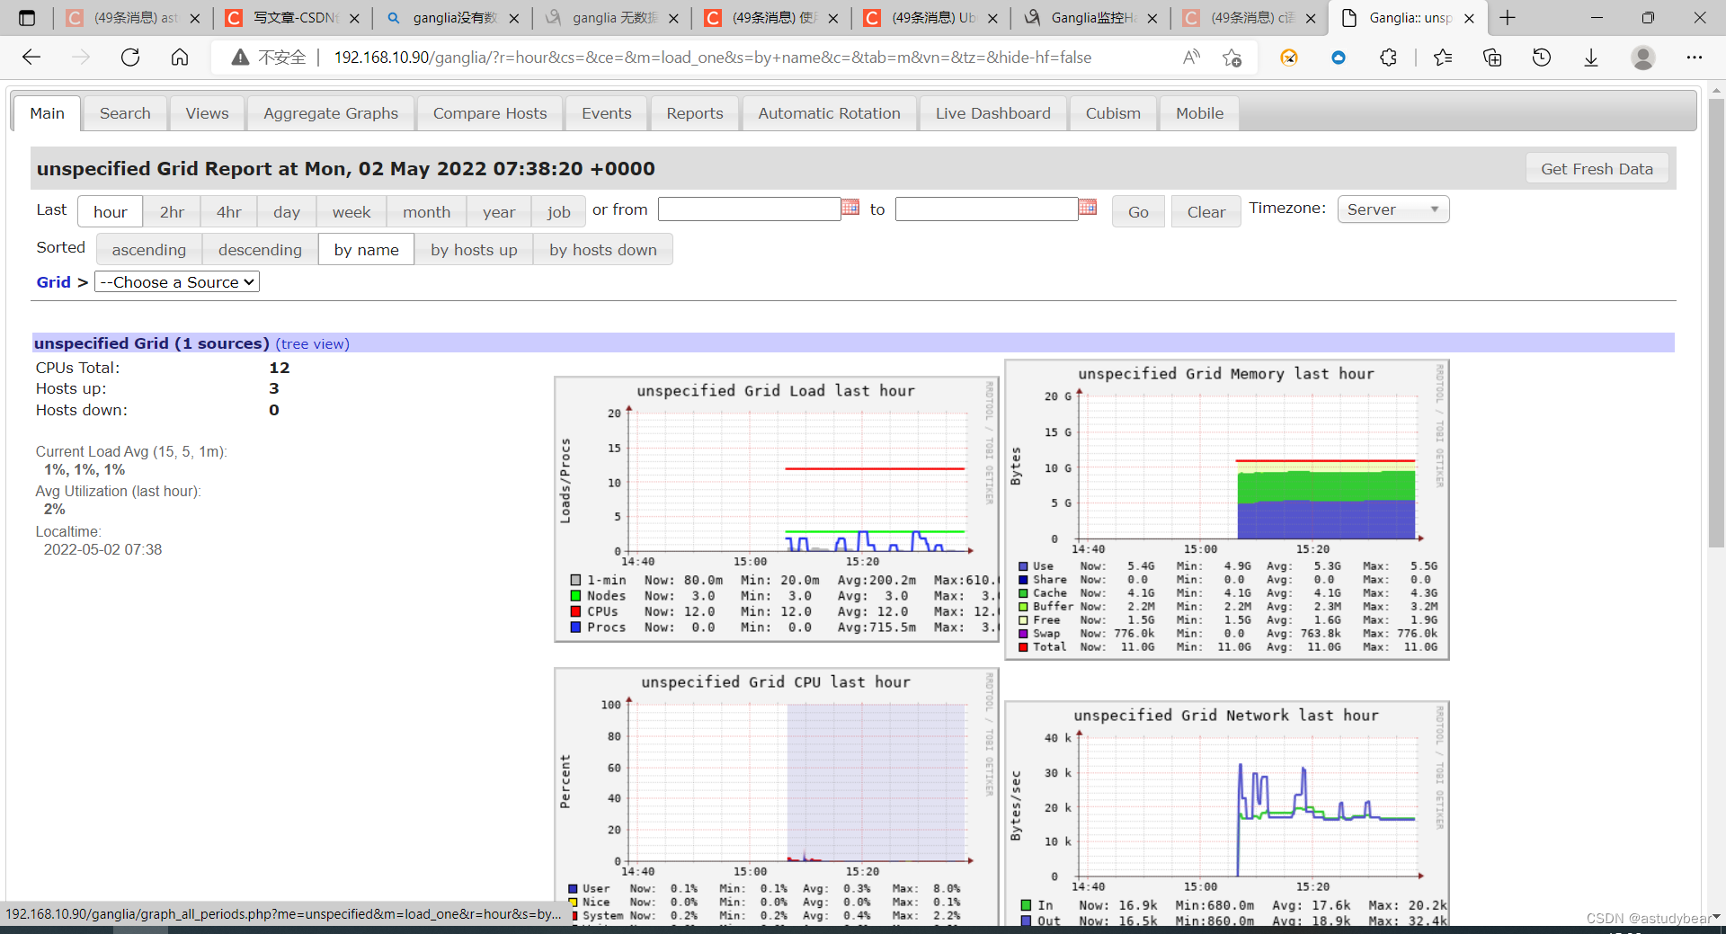Click the unspecified Grid sources link
1726x934 pixels.
pyautogui.click(x=151, y=343)
